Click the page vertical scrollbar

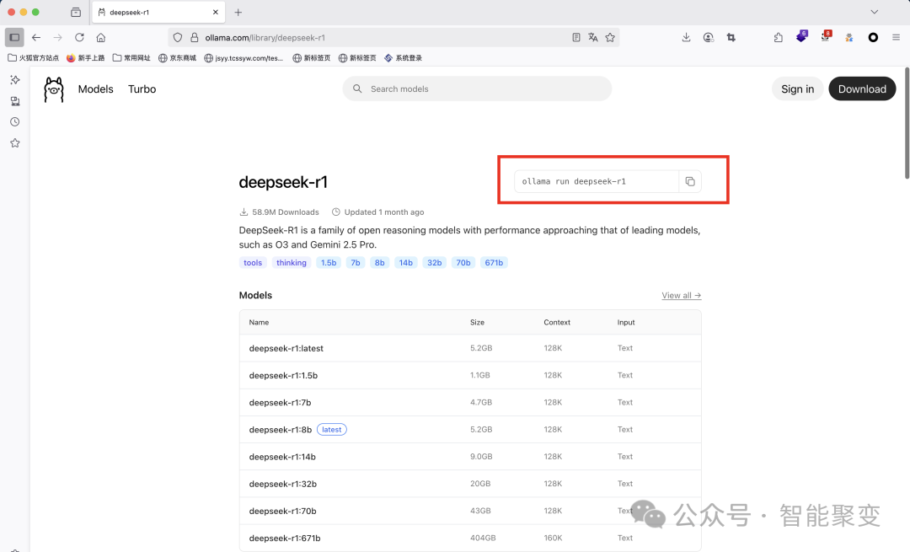pos(907,123)
